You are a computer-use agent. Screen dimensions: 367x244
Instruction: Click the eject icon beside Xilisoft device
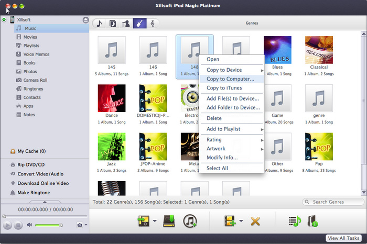point(85,19)
